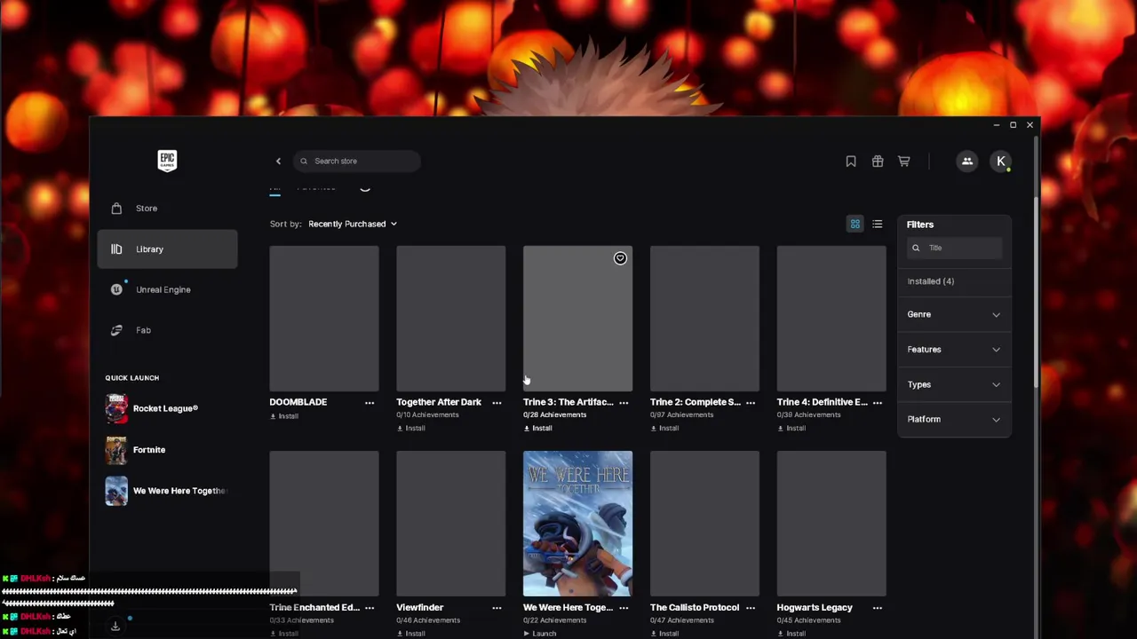Open the gift box icon
Image resolution: width=1137 pixels, height=639 pixels.
coord(878,161)
